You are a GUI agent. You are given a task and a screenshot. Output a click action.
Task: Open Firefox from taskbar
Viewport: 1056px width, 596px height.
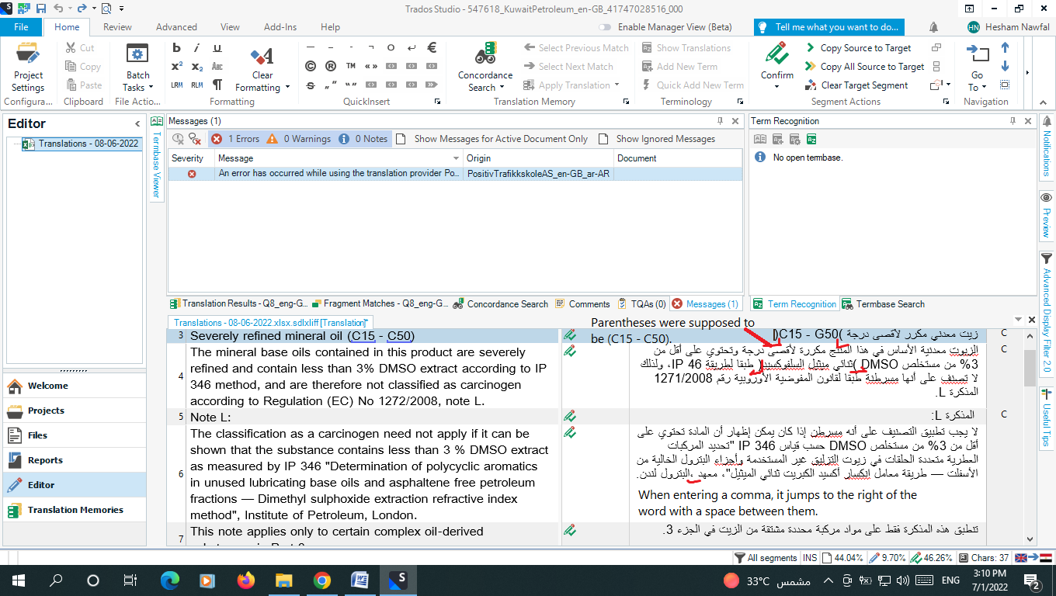246,580
